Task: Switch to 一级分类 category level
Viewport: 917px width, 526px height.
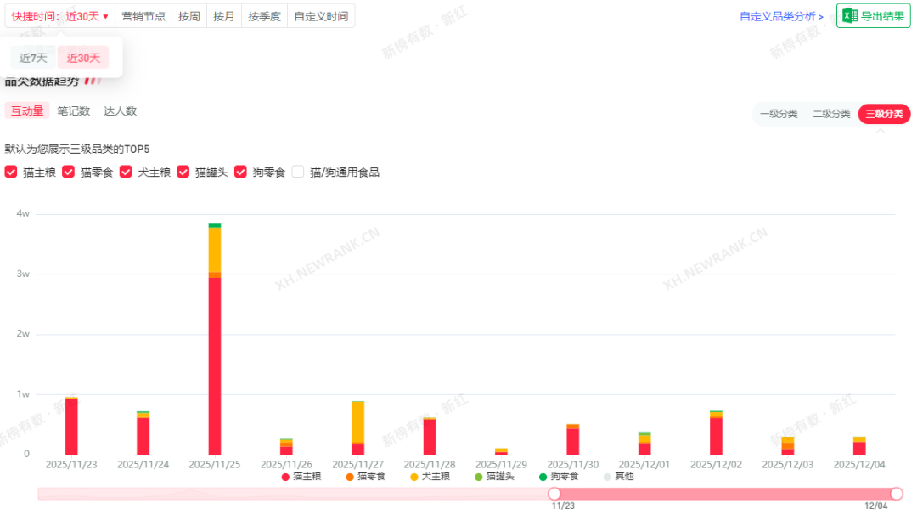Action: [x=778, y=114]
